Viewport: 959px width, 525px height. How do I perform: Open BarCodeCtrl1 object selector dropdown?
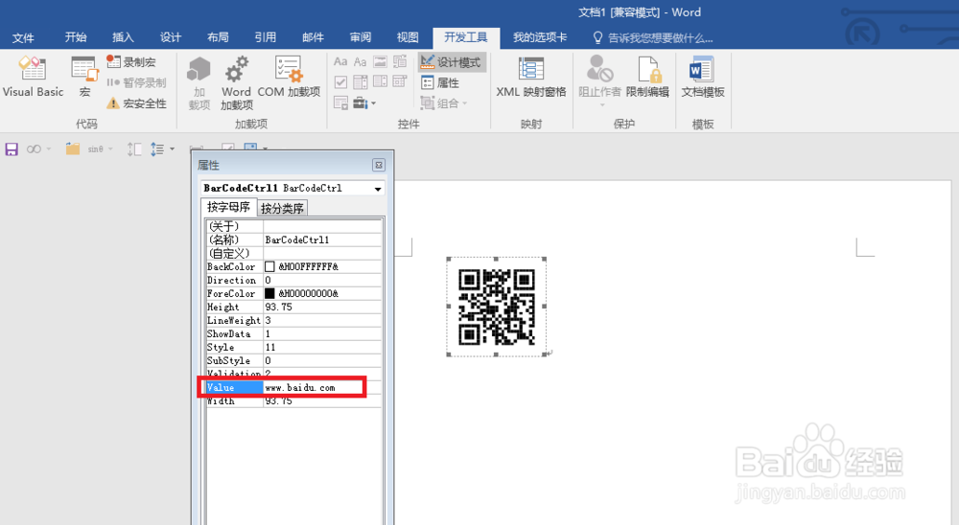(378, 188)
